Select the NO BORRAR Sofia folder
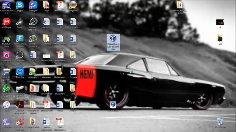 tap(180, 7)
